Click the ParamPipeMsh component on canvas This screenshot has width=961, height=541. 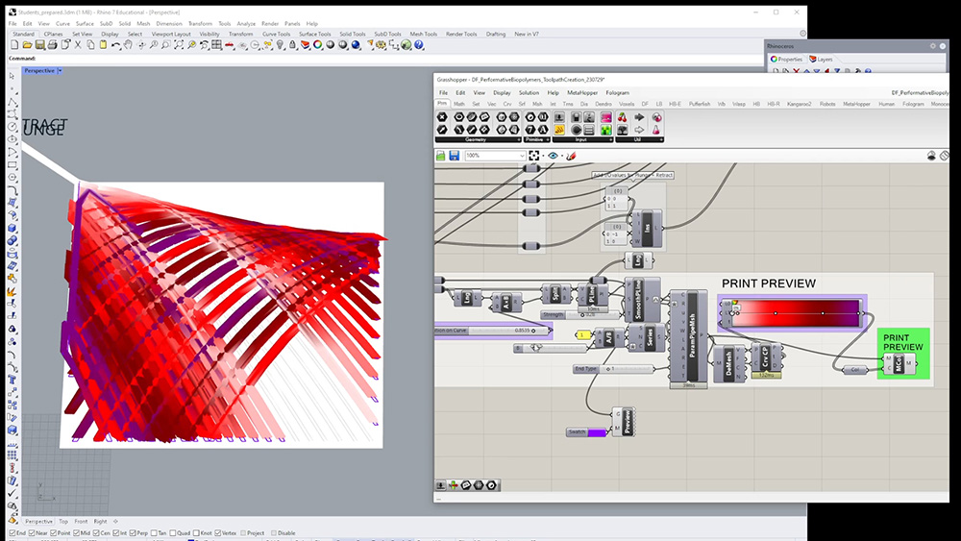pyautogui.click(x=689, y=335)
